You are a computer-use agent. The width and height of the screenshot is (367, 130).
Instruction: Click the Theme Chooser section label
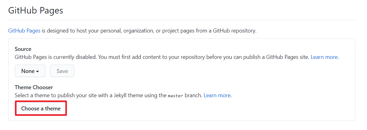pos(34,87)
